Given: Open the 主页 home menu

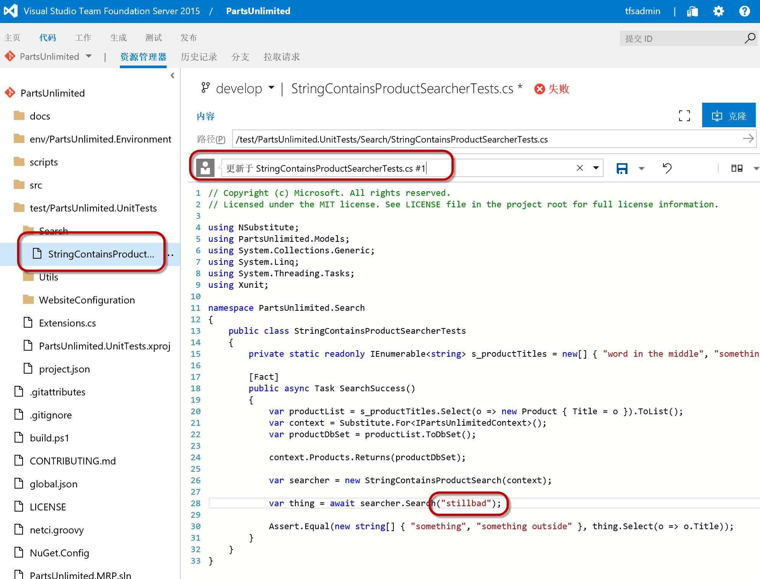Looking at the screenshot, I should (x=12, y=38).
